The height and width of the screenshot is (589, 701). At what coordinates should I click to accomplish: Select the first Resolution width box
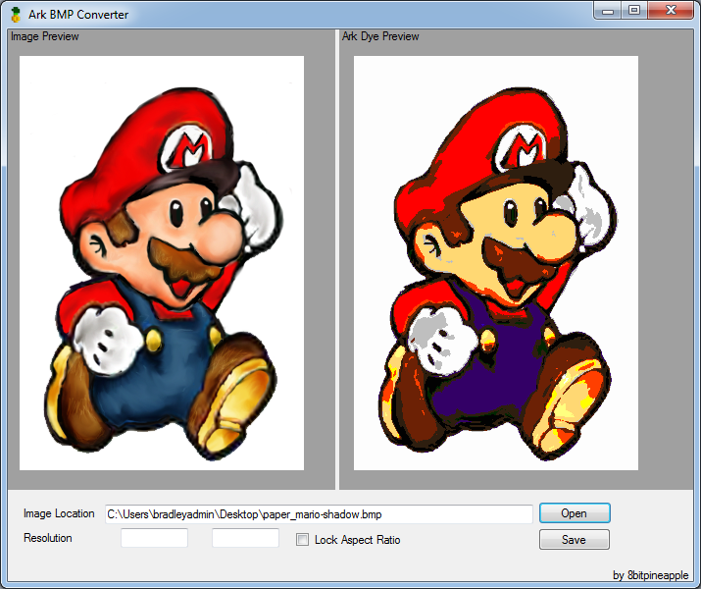(154, 538)
